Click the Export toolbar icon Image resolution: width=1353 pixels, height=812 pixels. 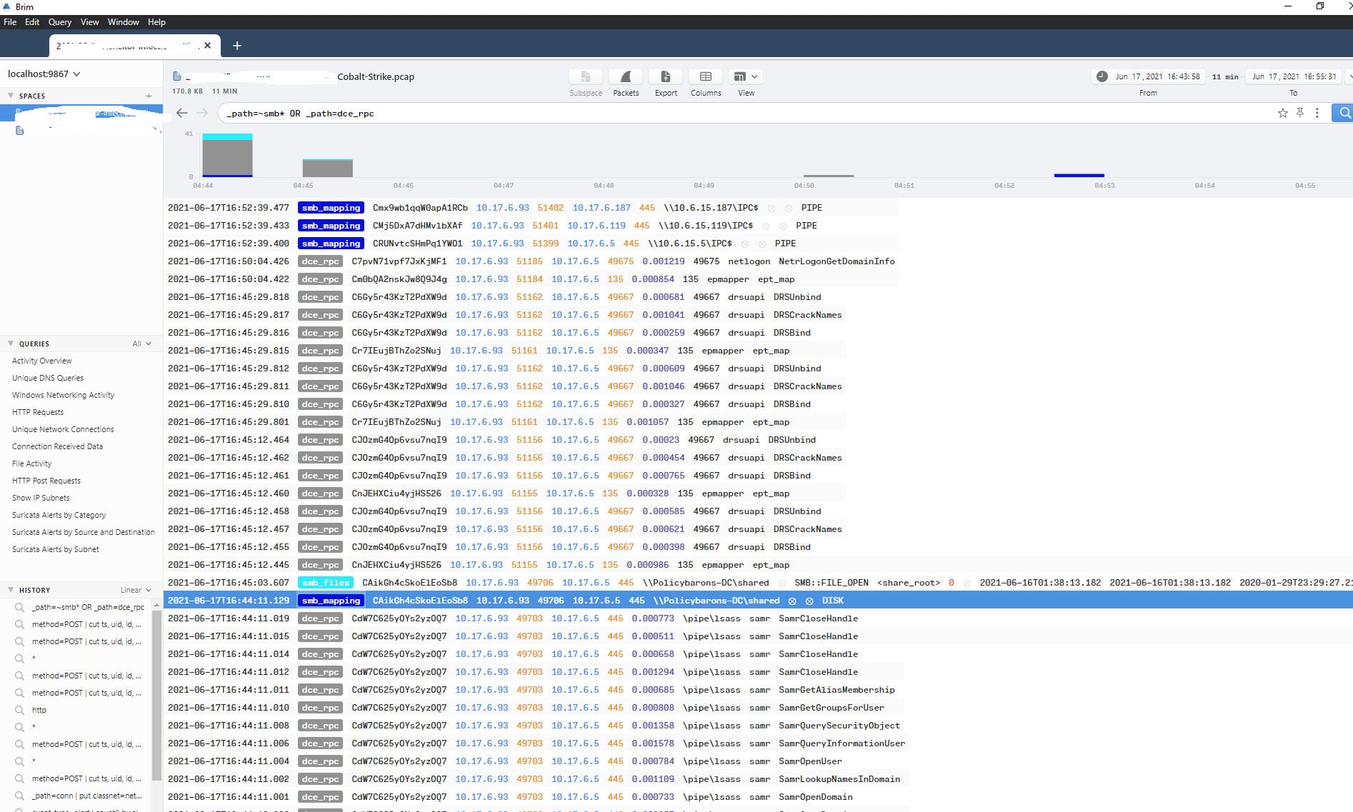tap(666, 76)
